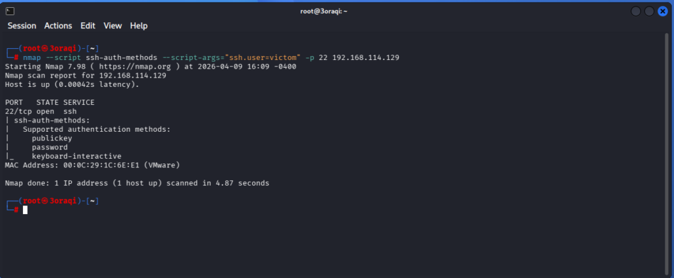Minimize the terminal window

coord(635,11)
